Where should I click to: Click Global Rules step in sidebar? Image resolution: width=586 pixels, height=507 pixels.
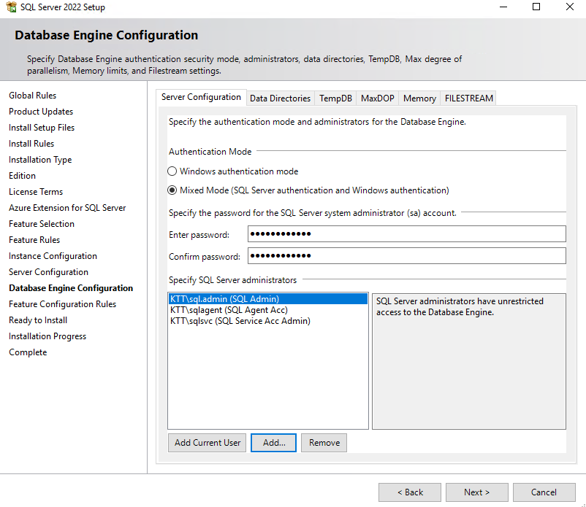[x=32, y=96]
